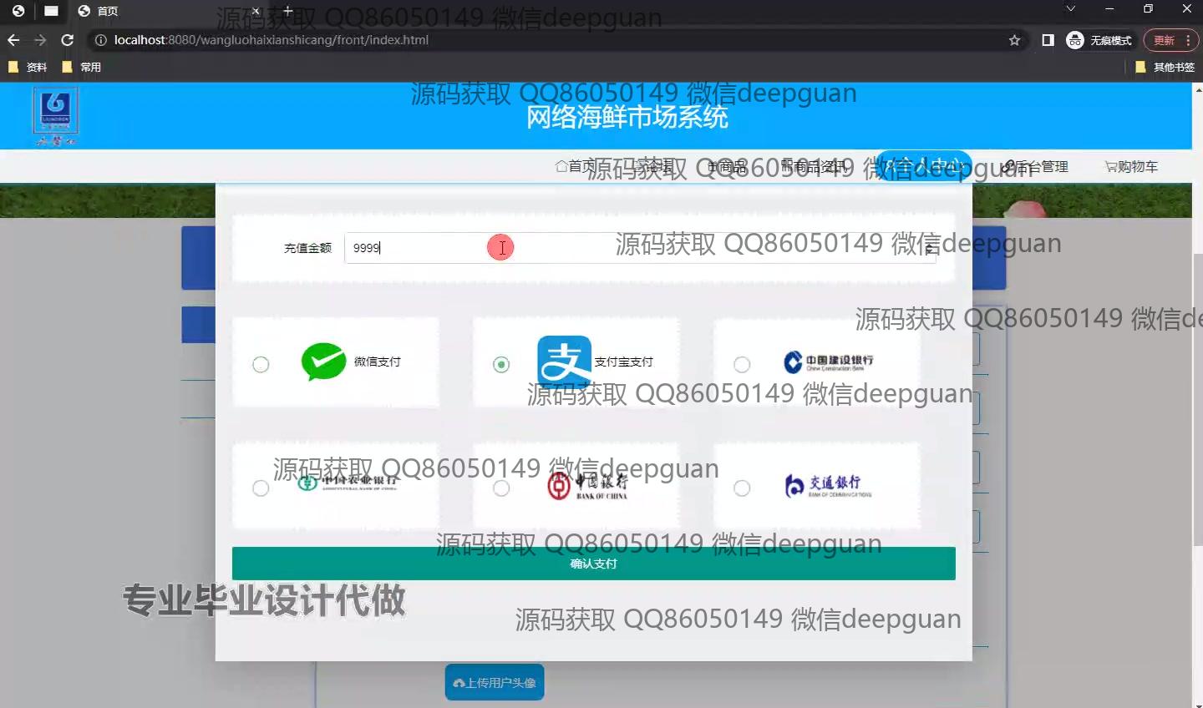Screen dimensions: 1203x708
Task: Click the address bar URL
Action: [272, 40]
